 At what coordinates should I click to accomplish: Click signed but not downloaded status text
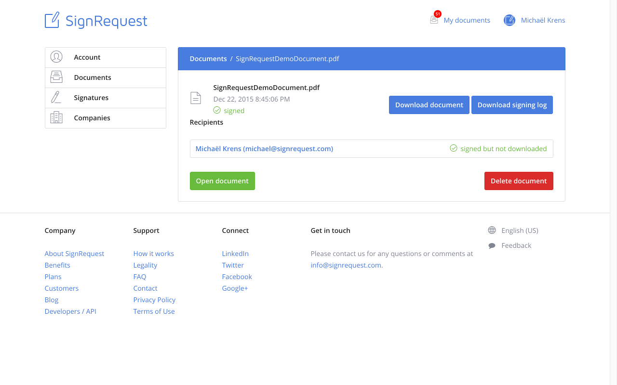point(503,149)
